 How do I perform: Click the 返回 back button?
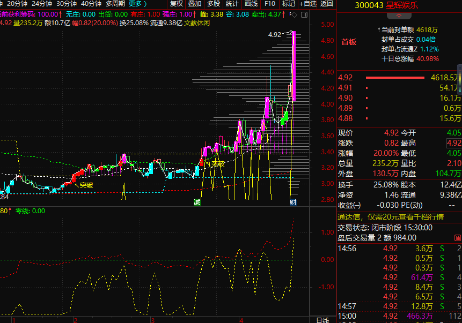326,4
